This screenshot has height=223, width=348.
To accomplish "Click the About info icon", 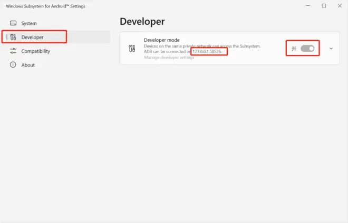I will click(x=13, y=64).
